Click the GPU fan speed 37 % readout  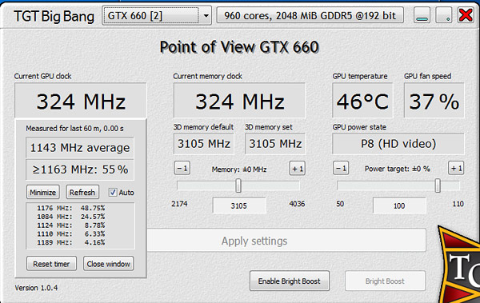tap(434, 101)
